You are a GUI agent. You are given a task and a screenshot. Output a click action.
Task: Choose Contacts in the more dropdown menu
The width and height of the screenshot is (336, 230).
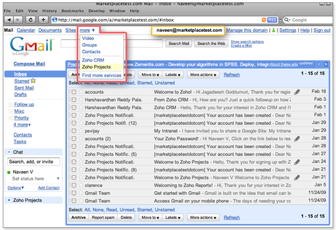(91, 52)
